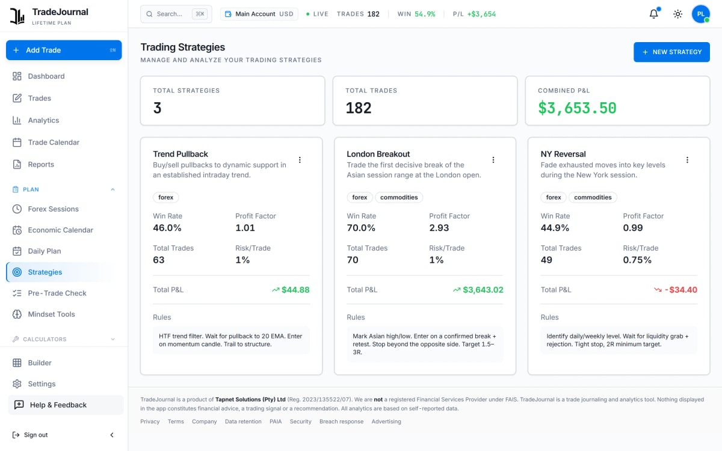The width and height of the screenshot is (722, 451).
Task: Open NY Reversal options menu
Action: (687, 160)
